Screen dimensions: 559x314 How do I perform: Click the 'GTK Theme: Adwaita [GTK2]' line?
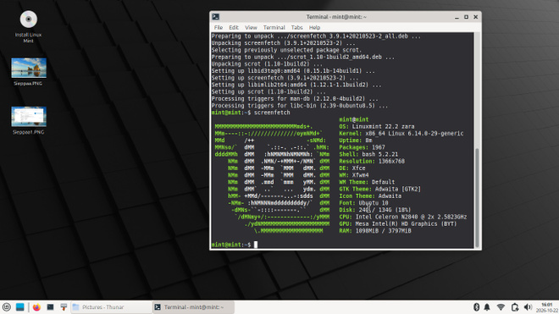[x=379, y=189]
